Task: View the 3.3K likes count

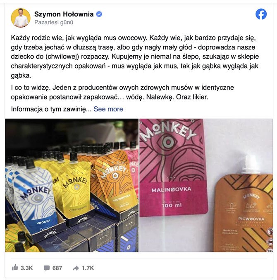Action: tap(27, 268)
